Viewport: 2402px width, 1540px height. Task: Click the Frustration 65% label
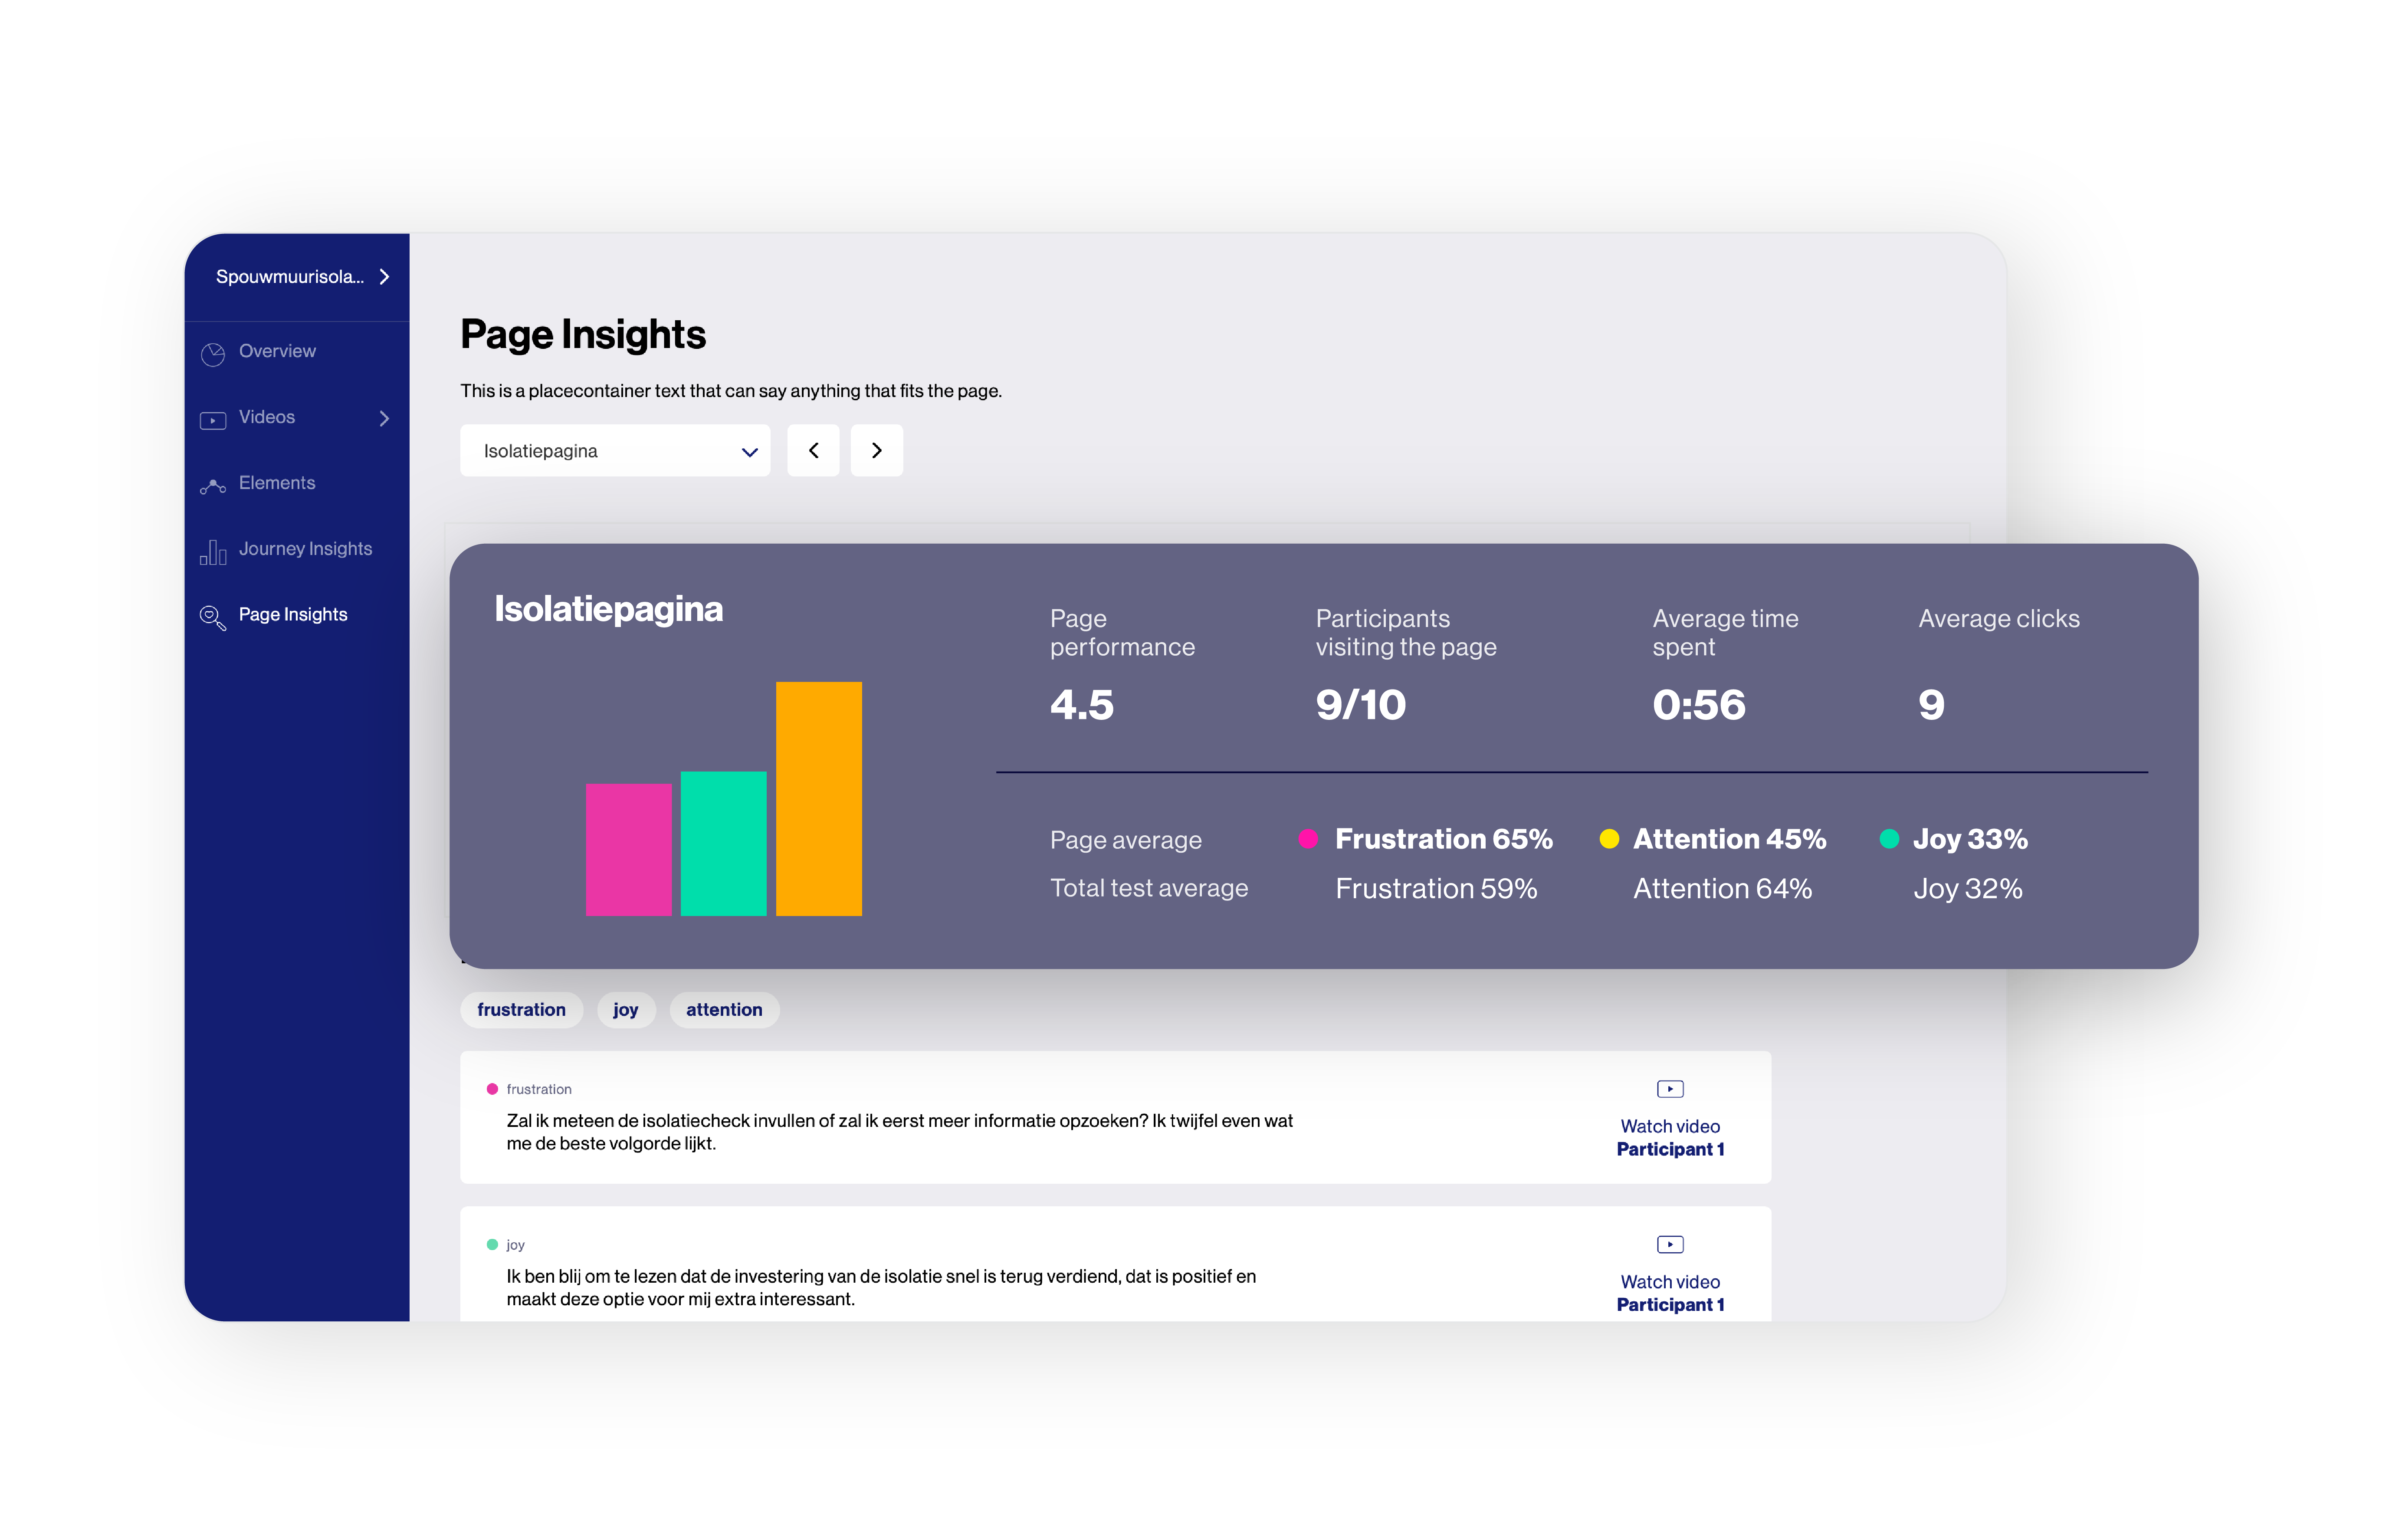(x=1444, y=840)
